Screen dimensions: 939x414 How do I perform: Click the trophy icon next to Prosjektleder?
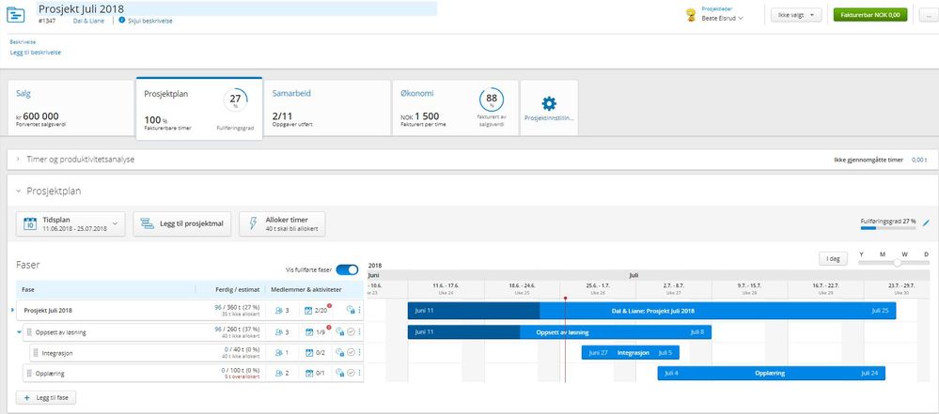pos(691,16)
